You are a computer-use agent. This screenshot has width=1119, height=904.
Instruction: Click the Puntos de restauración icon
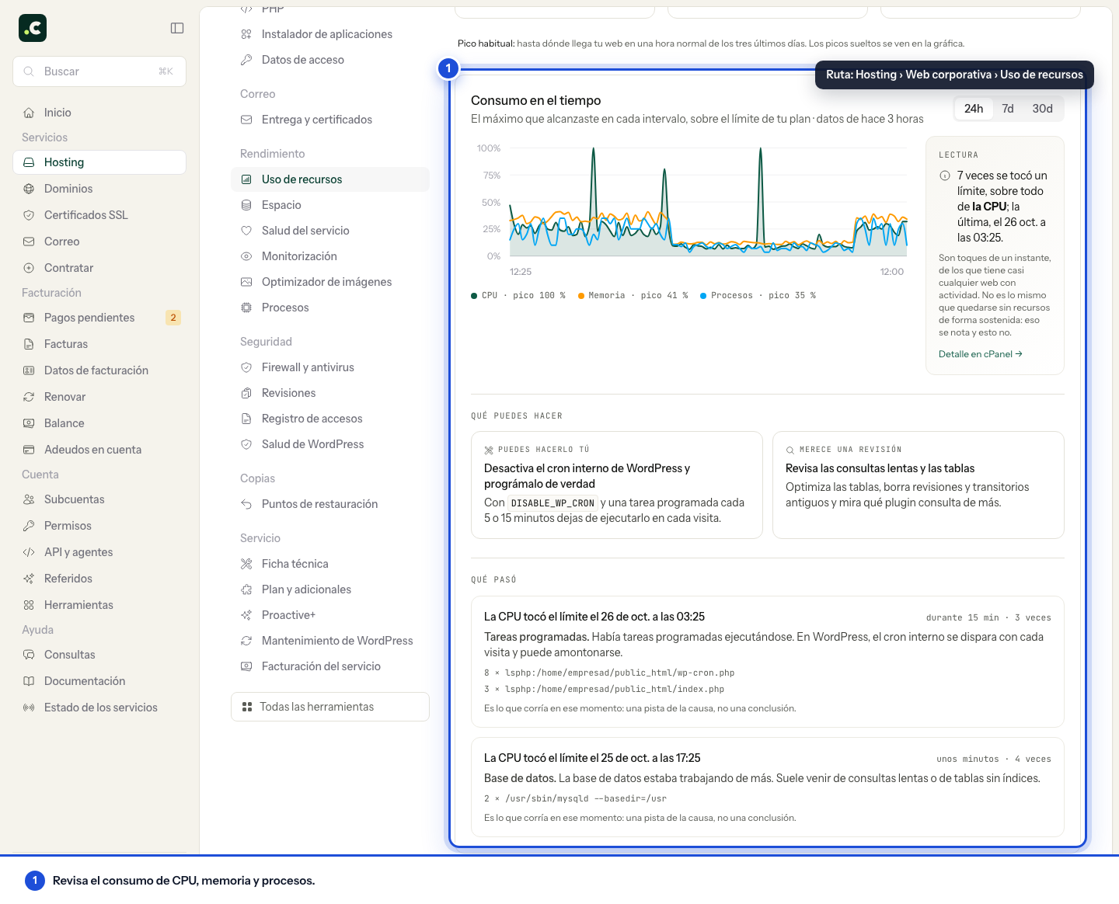point(246,504)
